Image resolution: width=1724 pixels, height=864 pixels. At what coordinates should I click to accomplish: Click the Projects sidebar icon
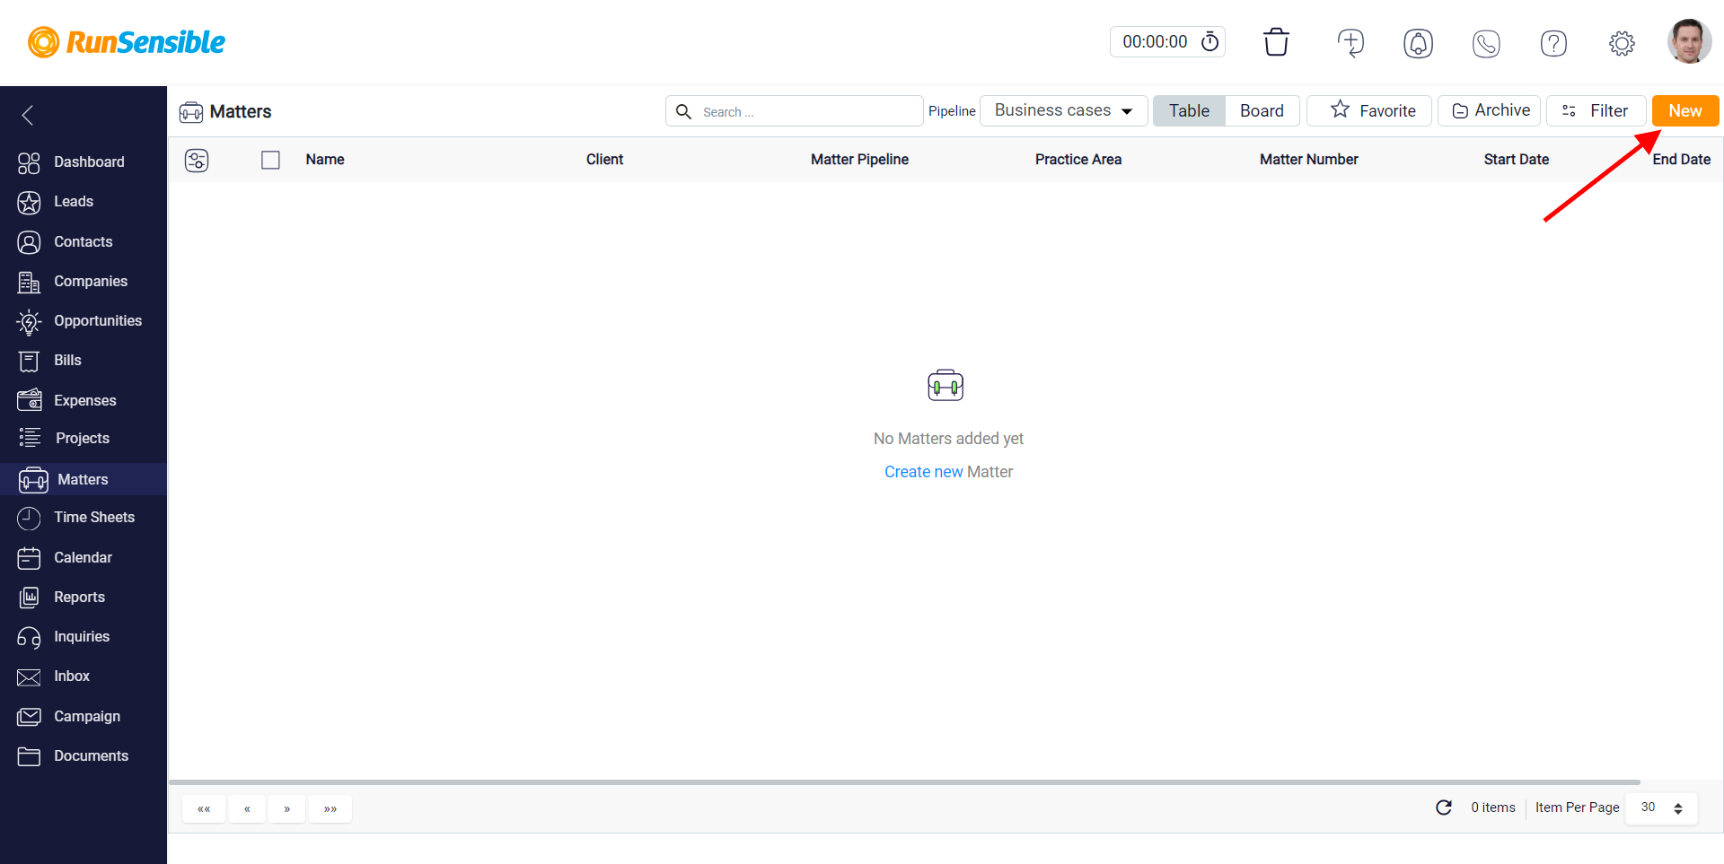tap(29, 438)
